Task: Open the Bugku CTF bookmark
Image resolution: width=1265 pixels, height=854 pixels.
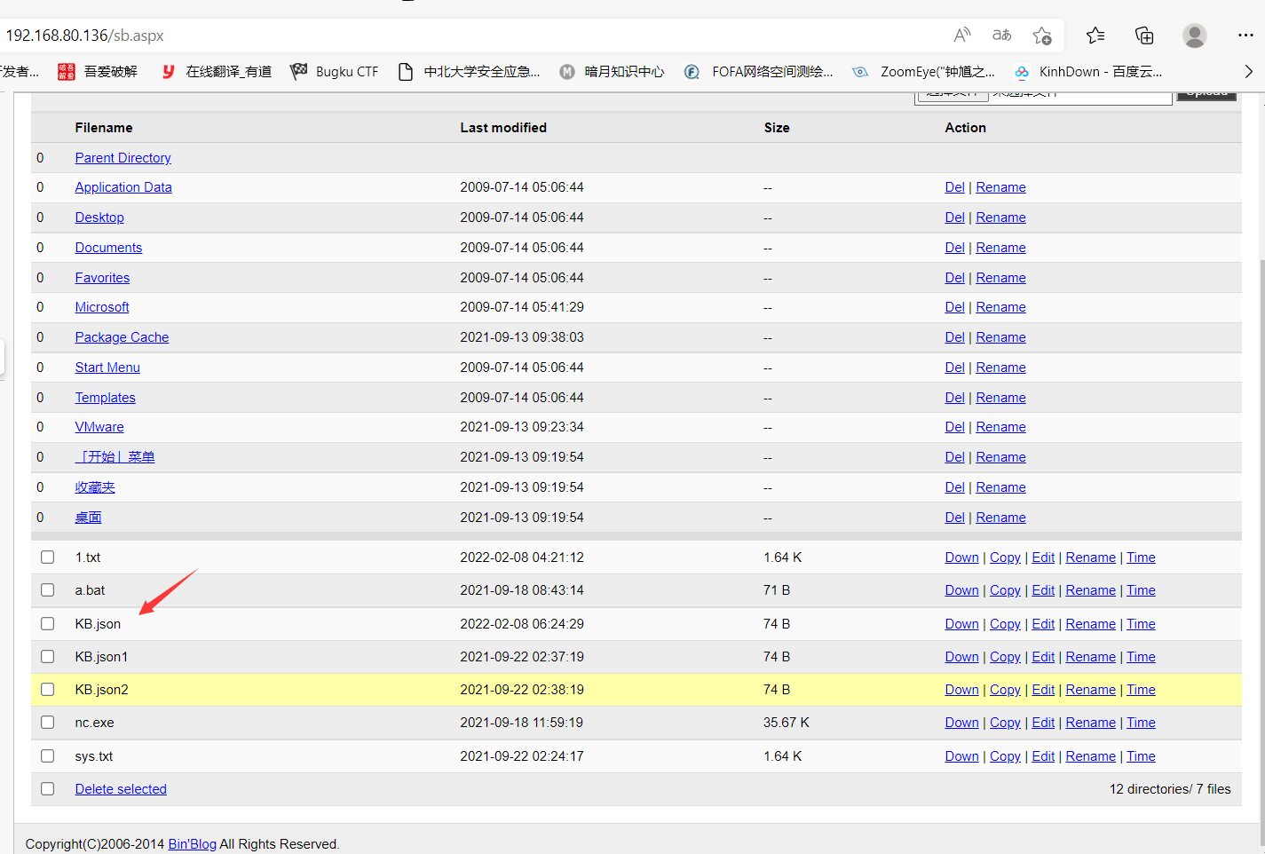Action: point(334,72)
